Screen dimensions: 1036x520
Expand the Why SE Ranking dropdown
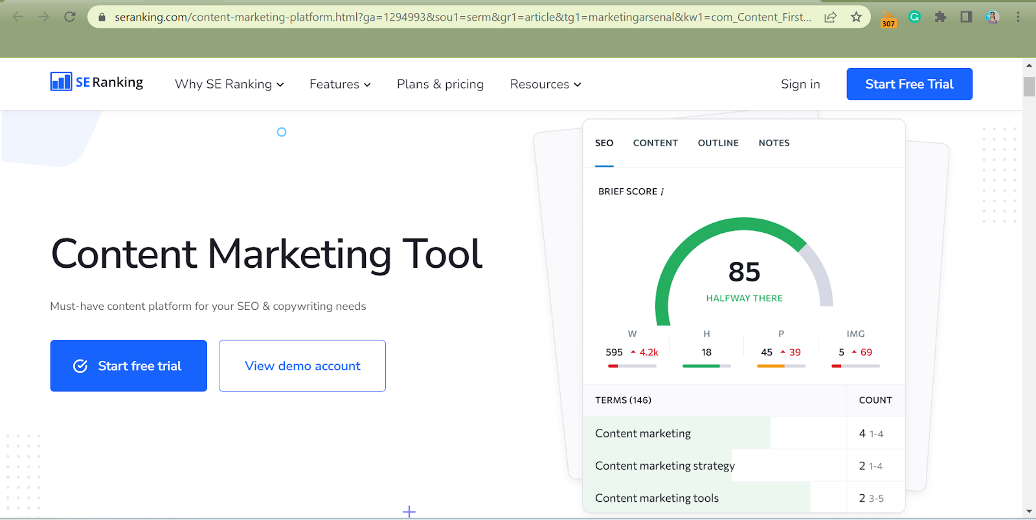229,84
